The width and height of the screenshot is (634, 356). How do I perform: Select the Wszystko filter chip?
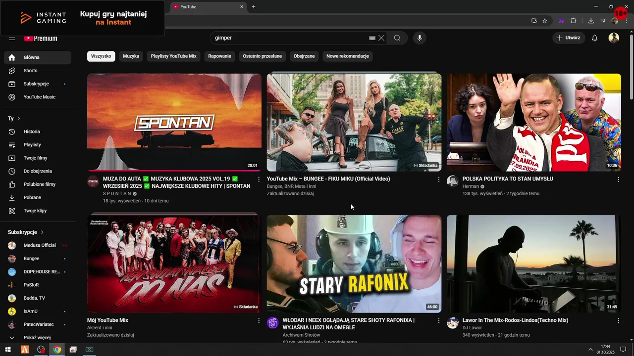click(101, 56)
